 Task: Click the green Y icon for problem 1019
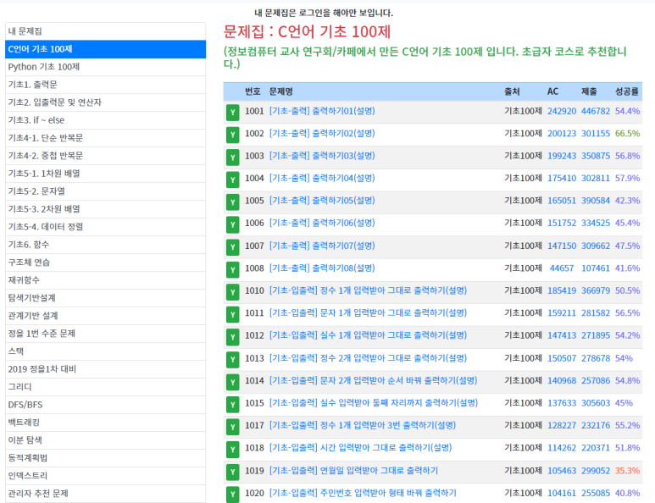[232, 472]
